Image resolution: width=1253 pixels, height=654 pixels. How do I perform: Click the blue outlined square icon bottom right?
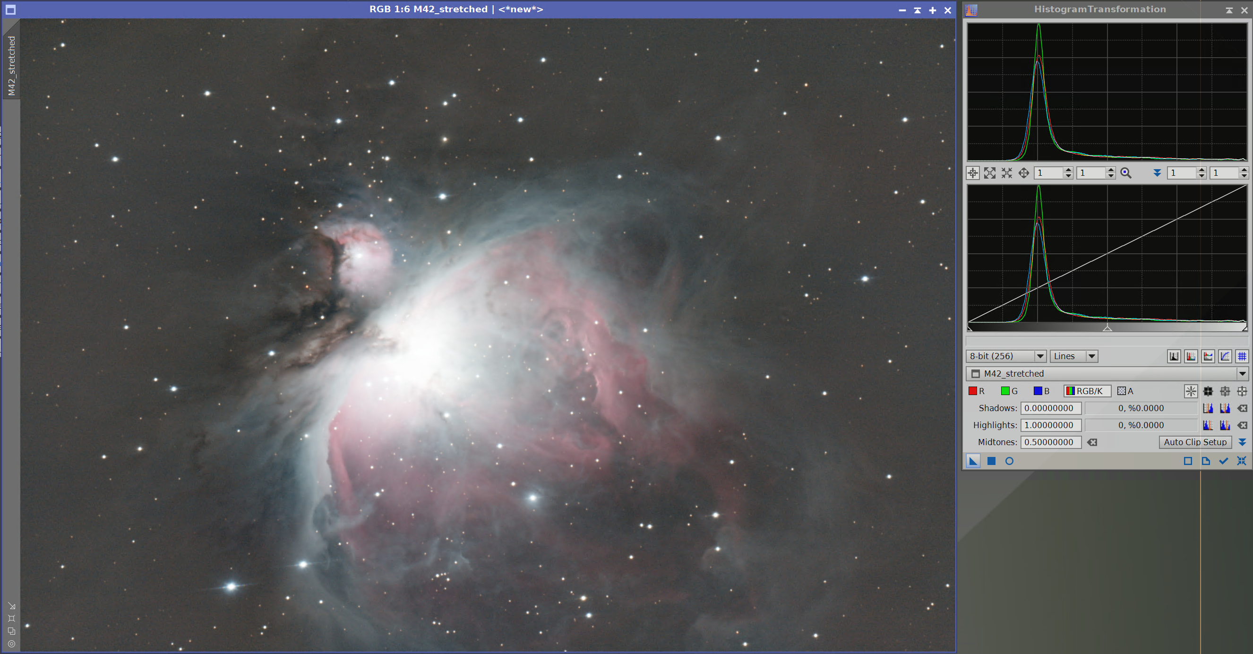click(1188, 461)
